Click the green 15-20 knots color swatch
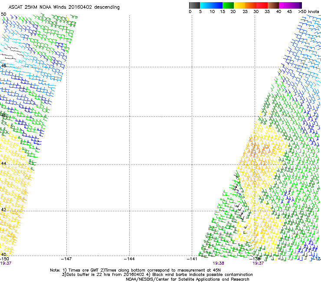This screenshot has width=321, height=282. click(x=228, y=5)
